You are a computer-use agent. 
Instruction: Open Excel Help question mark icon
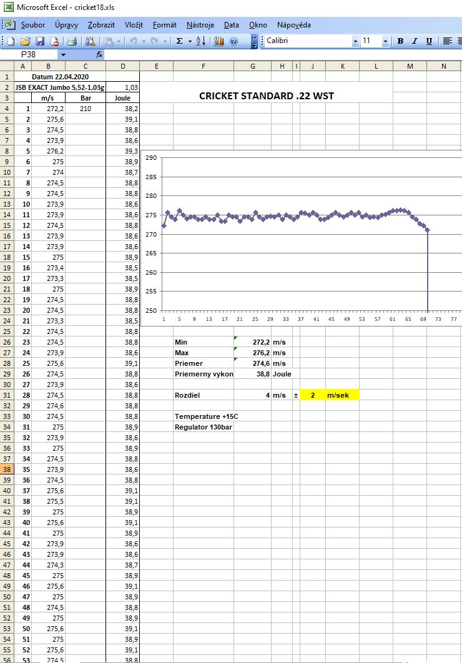tap(233, 41)
